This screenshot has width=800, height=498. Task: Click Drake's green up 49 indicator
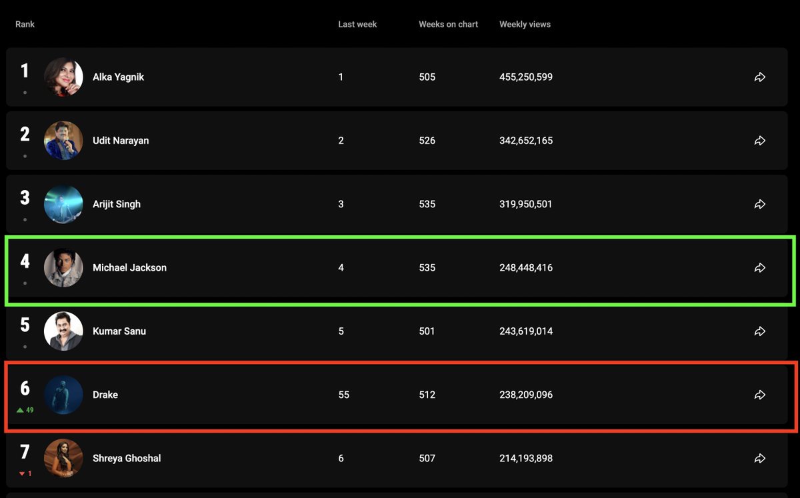tap(25, 410)
